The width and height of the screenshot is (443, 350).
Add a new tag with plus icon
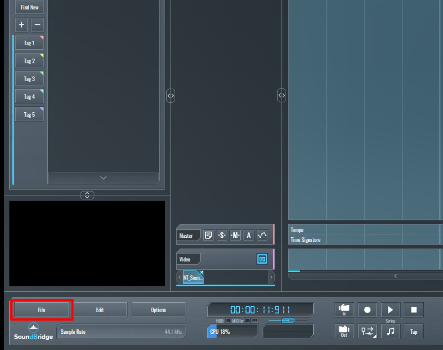pyautogui.click(x=21, y=25)
